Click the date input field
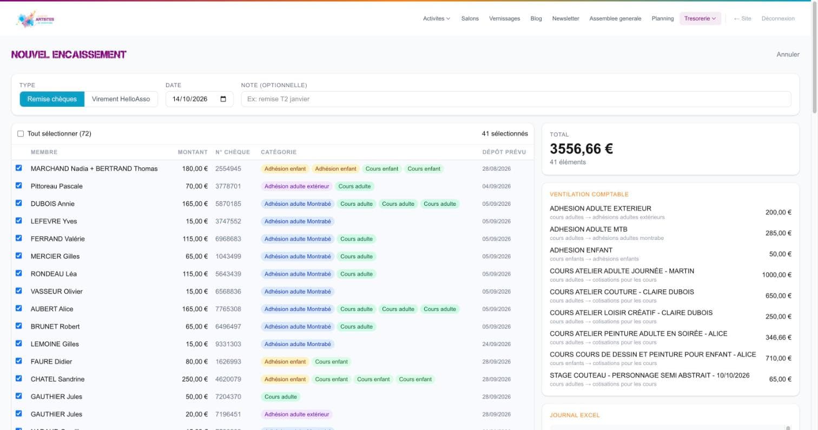Screen dimensions: 818x430 click(199, 99)
